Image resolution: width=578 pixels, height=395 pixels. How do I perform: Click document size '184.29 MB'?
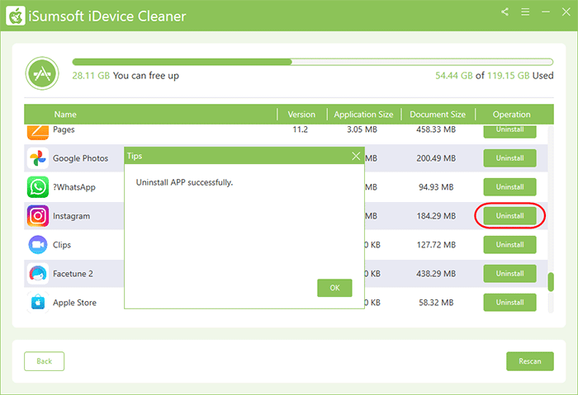pyautogui.click(x=436, y=216)
